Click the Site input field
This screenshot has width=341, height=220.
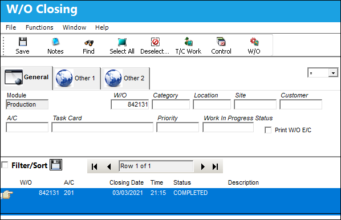255,104
